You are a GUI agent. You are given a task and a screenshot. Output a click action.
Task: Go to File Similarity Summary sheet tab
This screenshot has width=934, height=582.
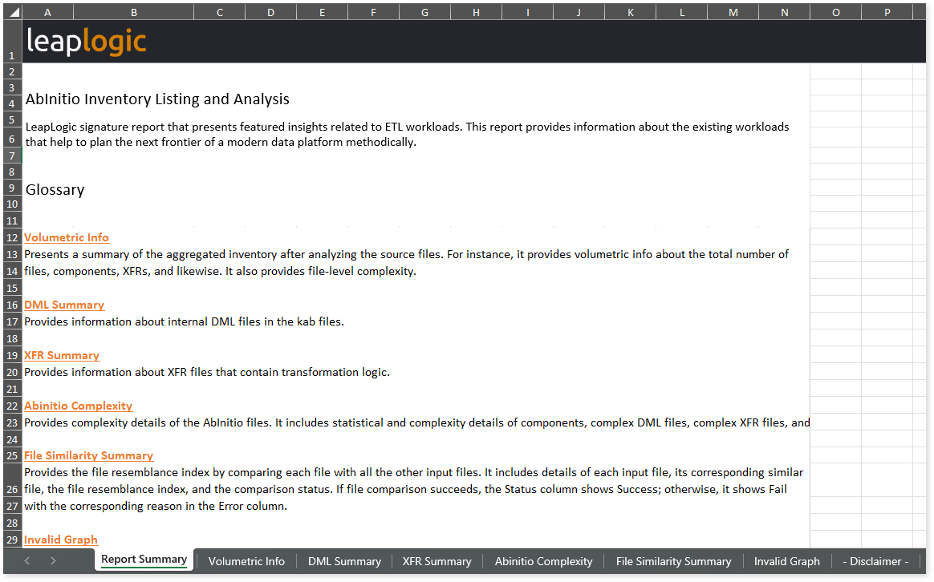(x=673, y=561)
